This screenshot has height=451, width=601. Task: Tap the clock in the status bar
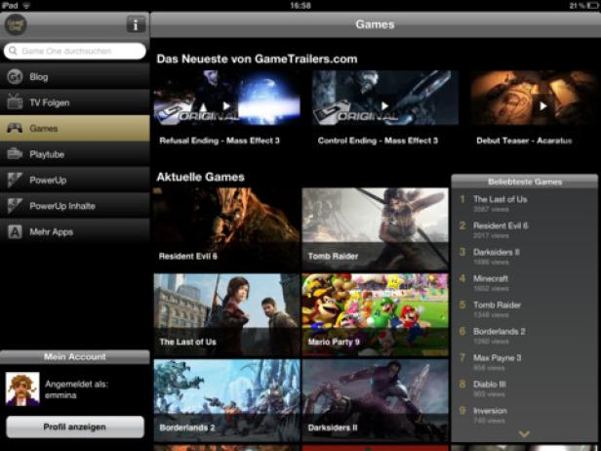coord(300,6)
